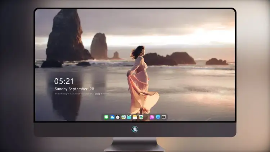The height and width of the screenshot is (152, 270).
Task: Click the 05:21 clock widget
Action: coord(64,81)
